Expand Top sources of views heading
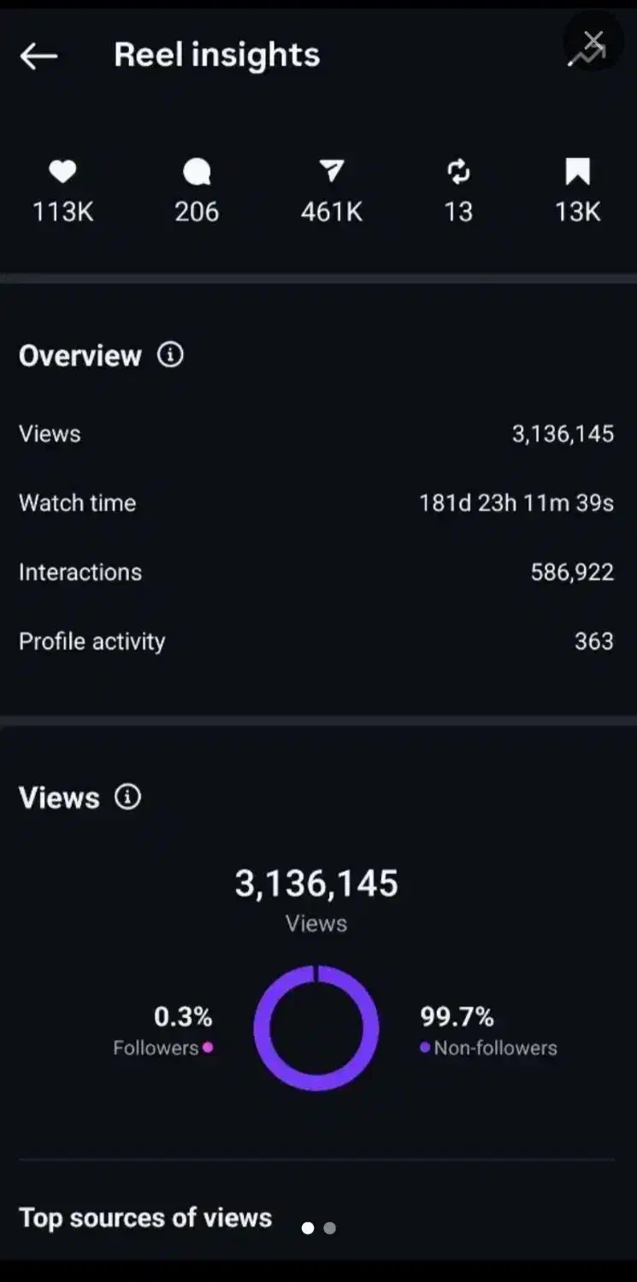637x1282 pixels. (145, 1218)
